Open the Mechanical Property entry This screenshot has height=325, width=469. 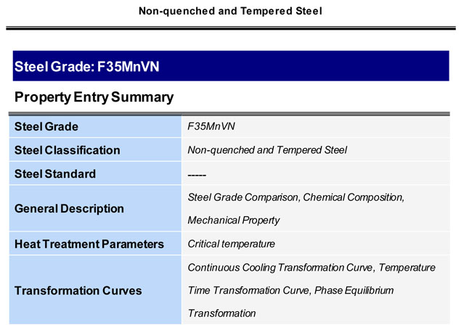click(x=234, y=221)
